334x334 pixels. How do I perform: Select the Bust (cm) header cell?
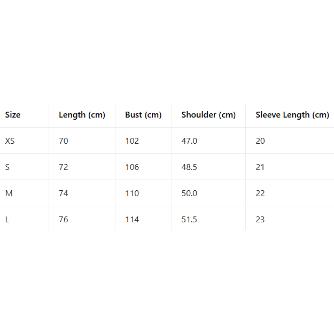click(x=143, y=115)
